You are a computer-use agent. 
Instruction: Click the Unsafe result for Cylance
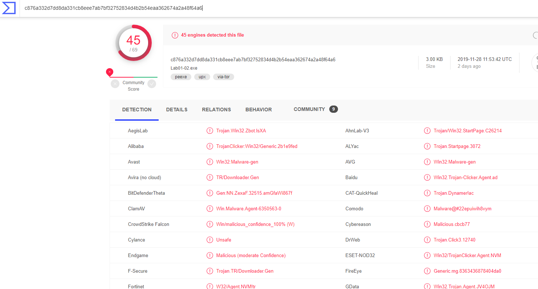click(224, 240)
